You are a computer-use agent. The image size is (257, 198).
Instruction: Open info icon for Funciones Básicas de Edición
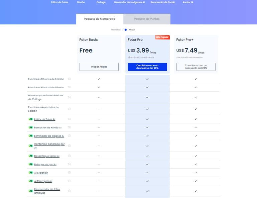pos(69,79)
